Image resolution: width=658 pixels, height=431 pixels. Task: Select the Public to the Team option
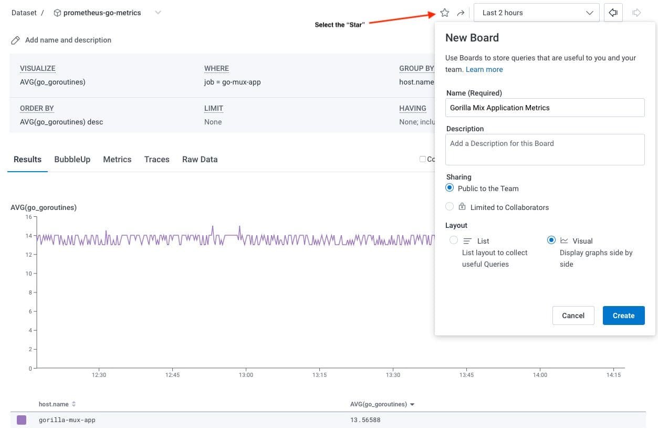tap(450, 188)
